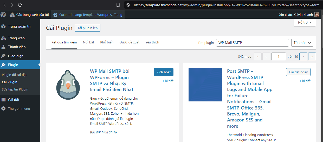This screenshot has width=323, height=142.
Task: Click Kích hoạt for WP Mail SMTP
Action: pos(164,72)
